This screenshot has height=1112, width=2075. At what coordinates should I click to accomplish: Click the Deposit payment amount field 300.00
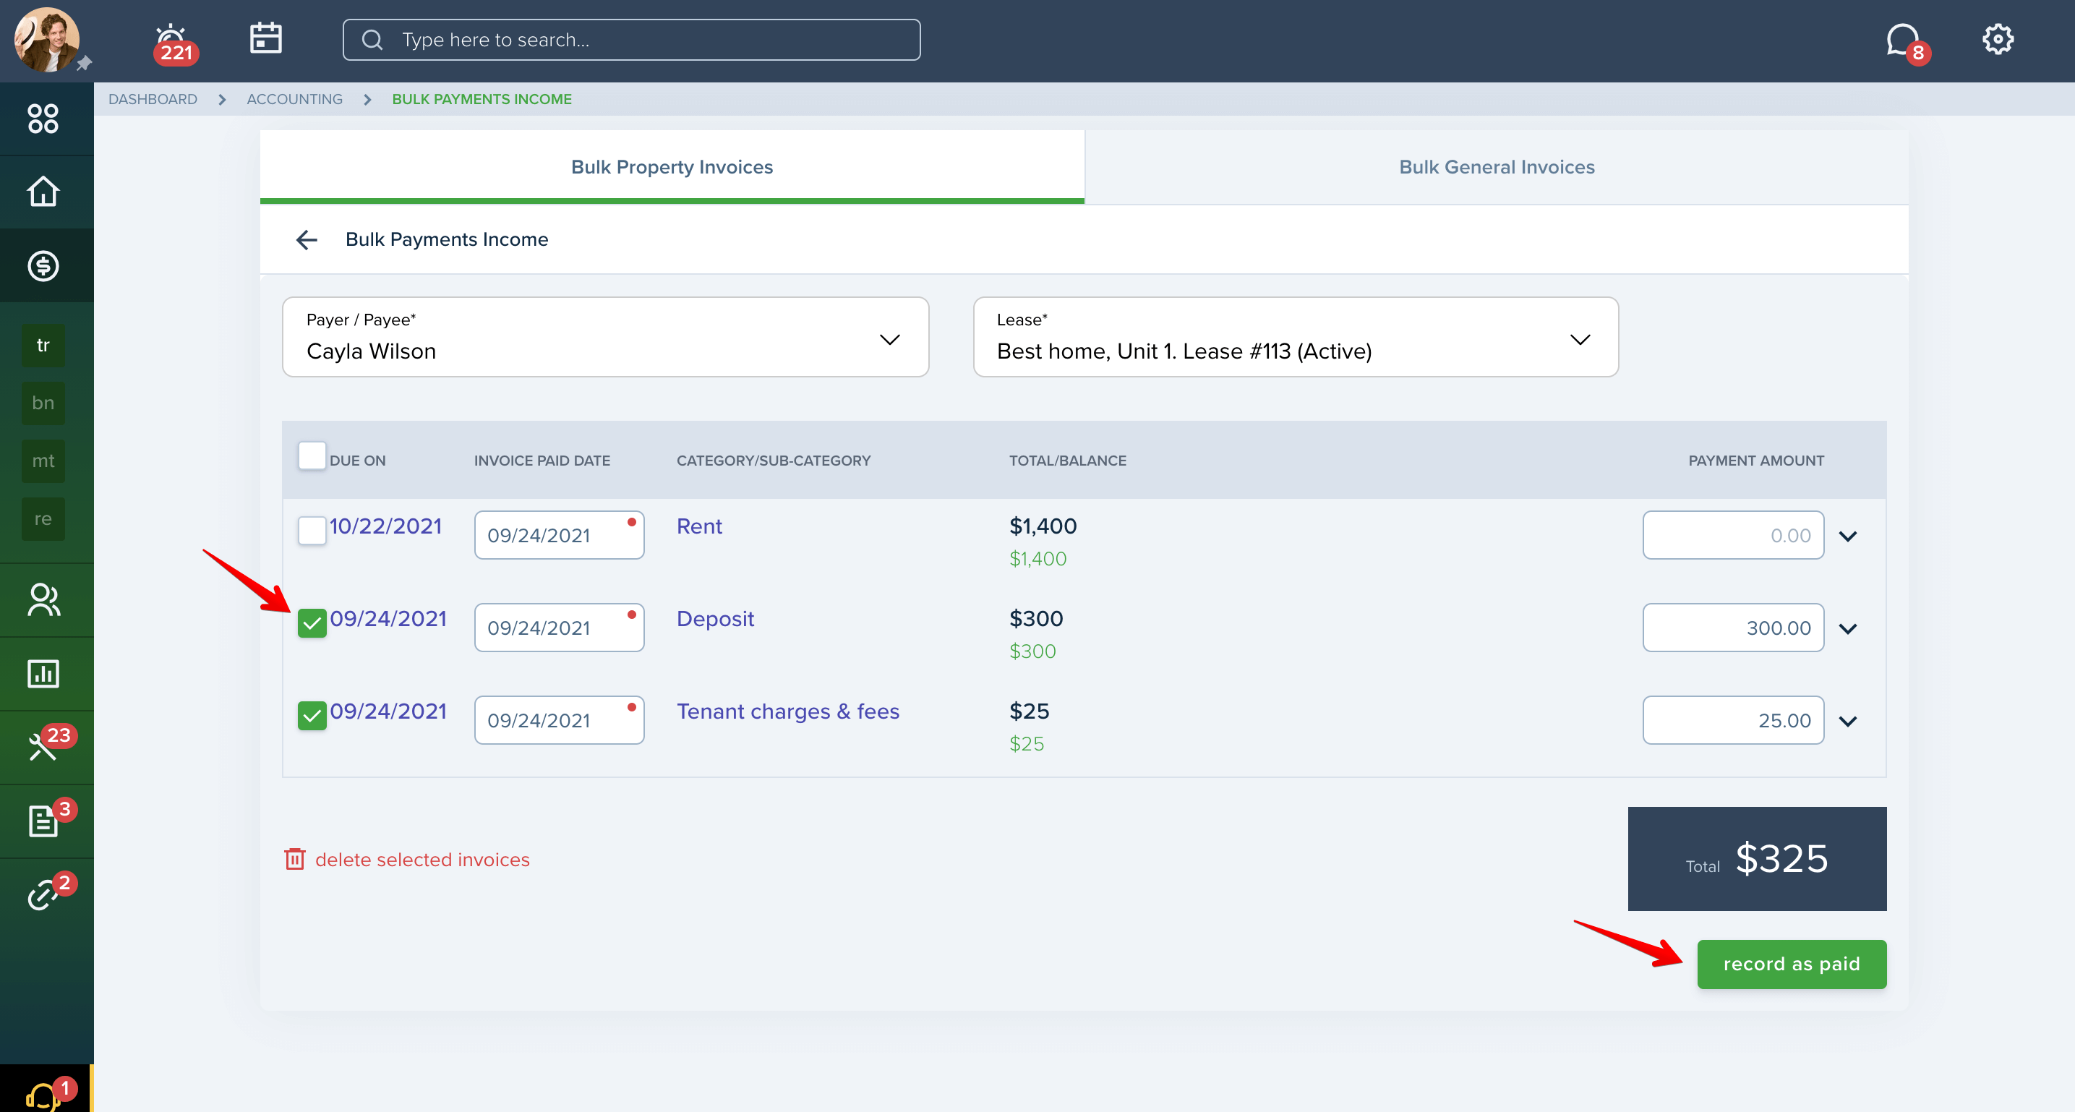(1734, 628)
